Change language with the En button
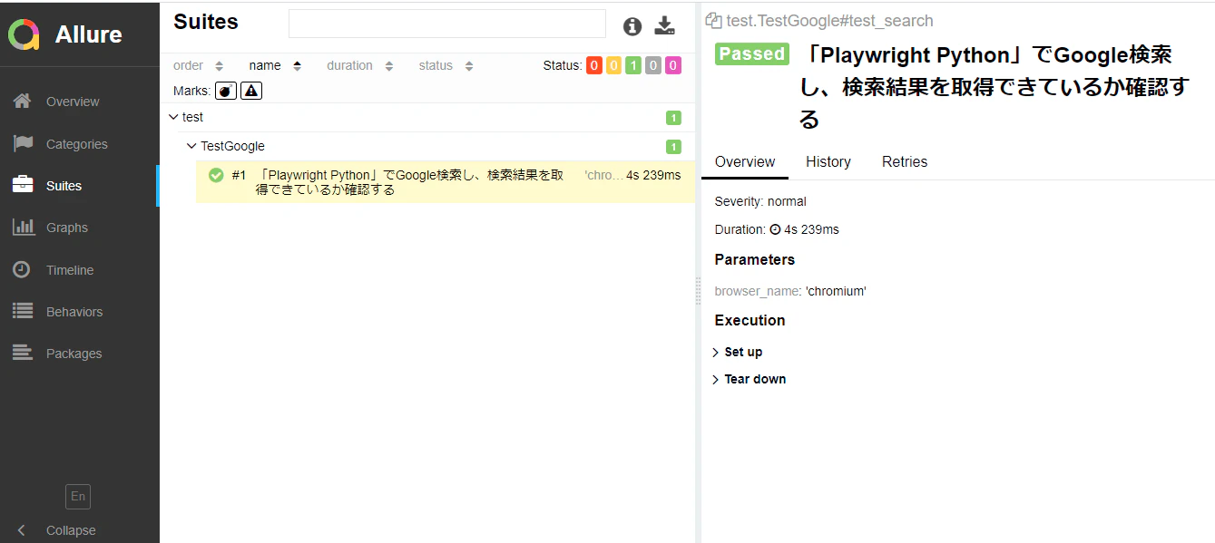This screenshot has width=1215, height=543. pyautogui.click(x=78, y=497)
